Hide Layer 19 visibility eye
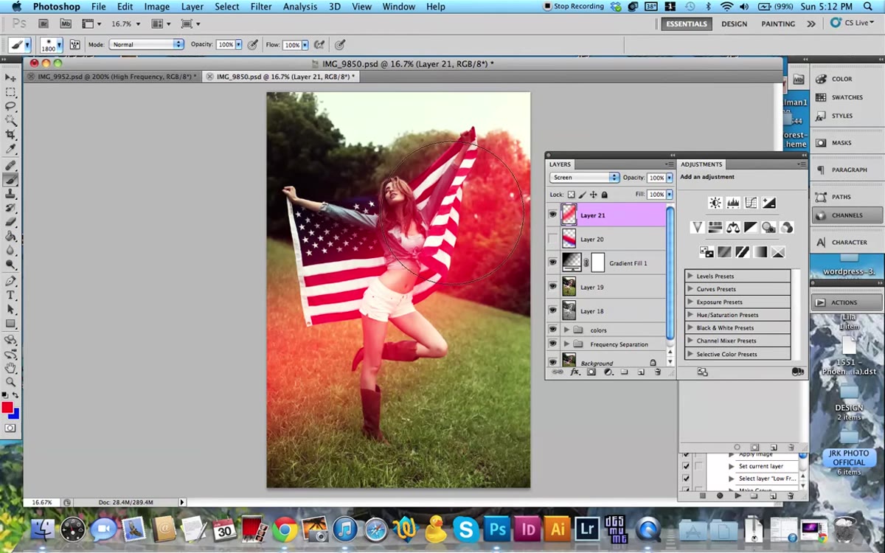Image resolution: width=885 pixels, height=553 pixels. (552, 287)
